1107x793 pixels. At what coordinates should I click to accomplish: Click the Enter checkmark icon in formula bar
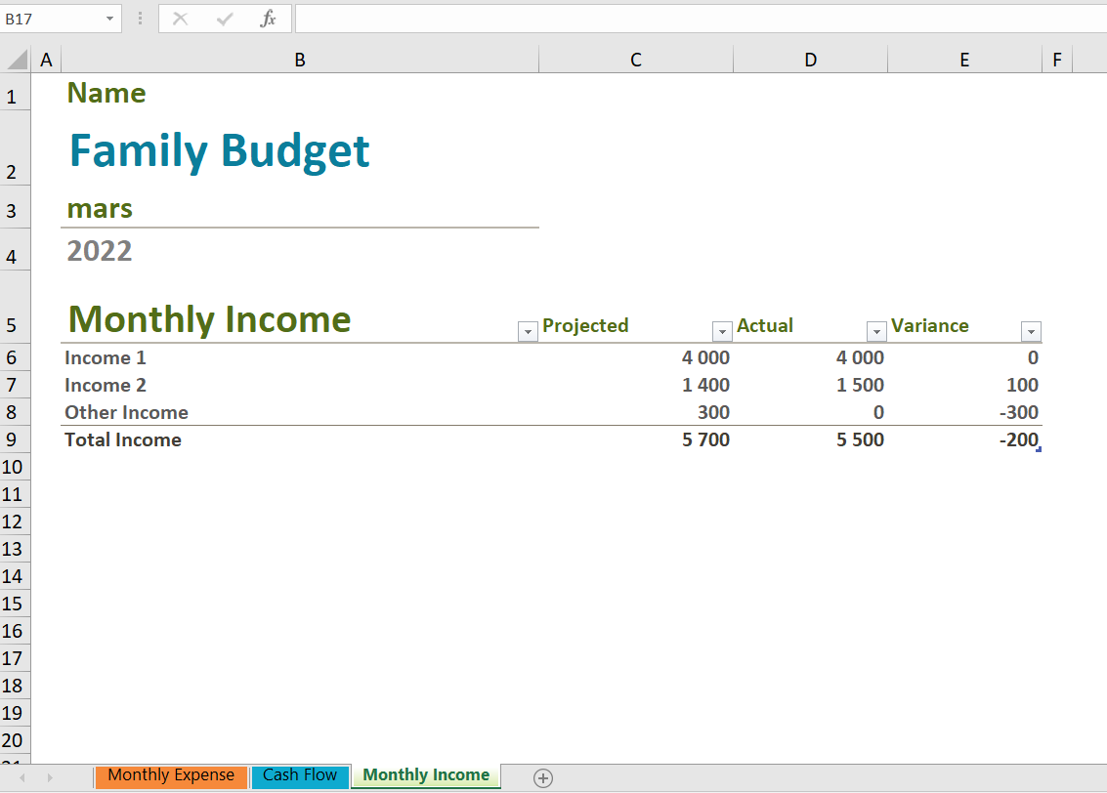[x=225, y=19]
